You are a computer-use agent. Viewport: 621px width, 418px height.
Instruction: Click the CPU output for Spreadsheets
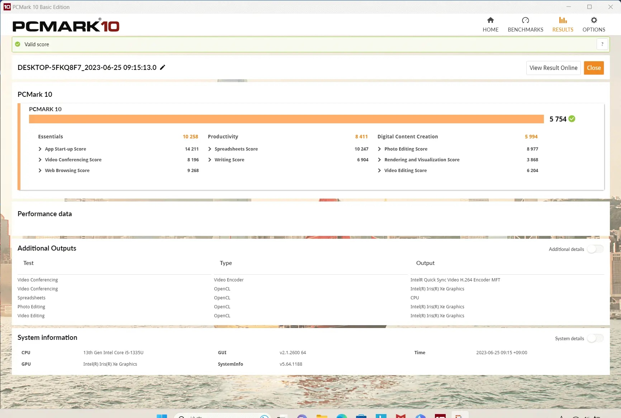pyautogui.click(x=414, y=298)
